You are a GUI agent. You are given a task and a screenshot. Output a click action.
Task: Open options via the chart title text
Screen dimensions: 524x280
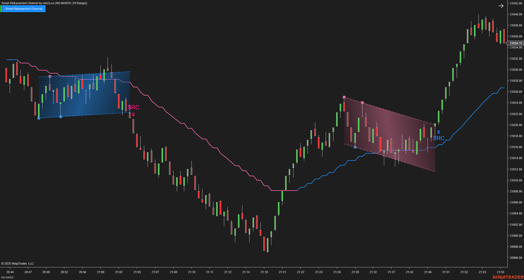[44, 3]
